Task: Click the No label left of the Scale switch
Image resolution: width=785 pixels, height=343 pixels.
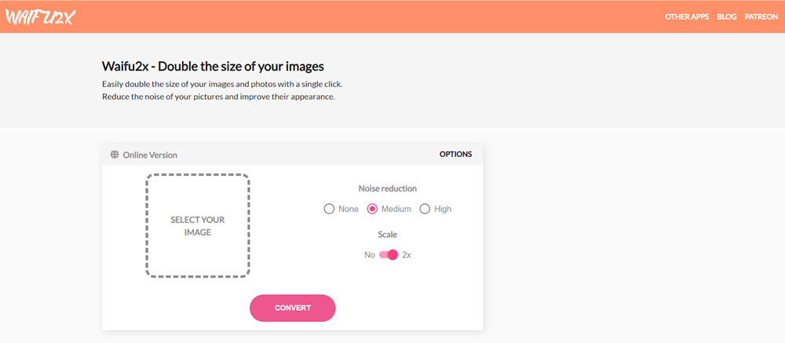Action: point(370,254)
